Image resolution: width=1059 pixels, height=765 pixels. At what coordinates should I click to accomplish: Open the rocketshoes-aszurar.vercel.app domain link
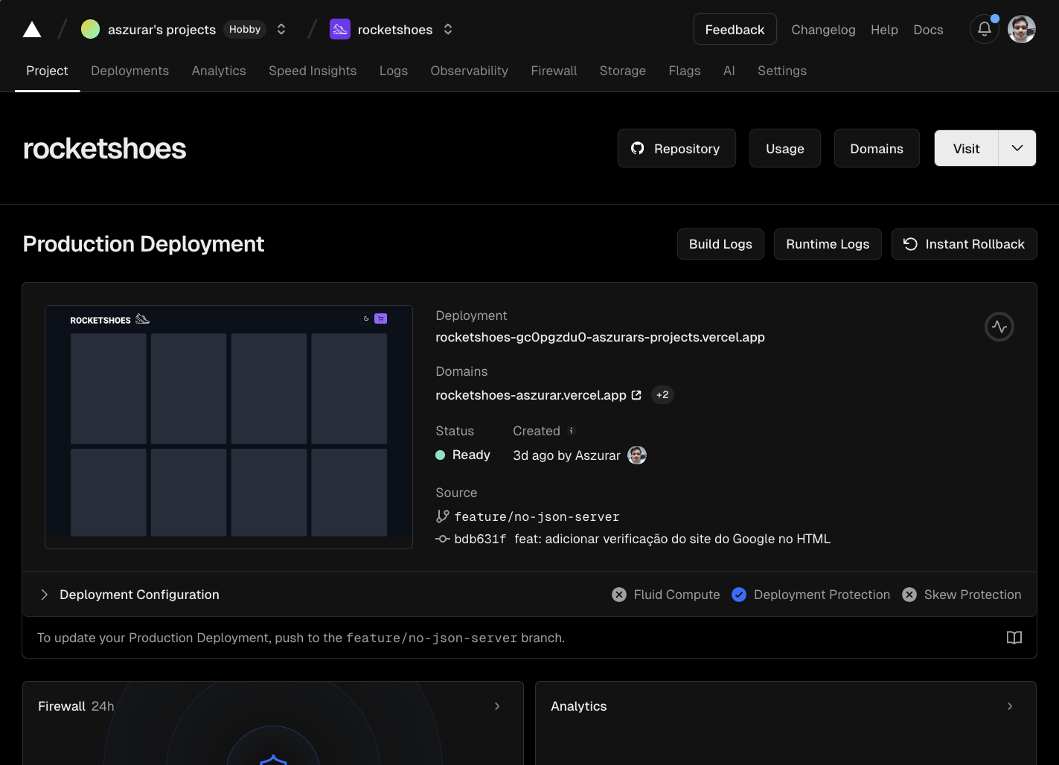pos(531,395)
